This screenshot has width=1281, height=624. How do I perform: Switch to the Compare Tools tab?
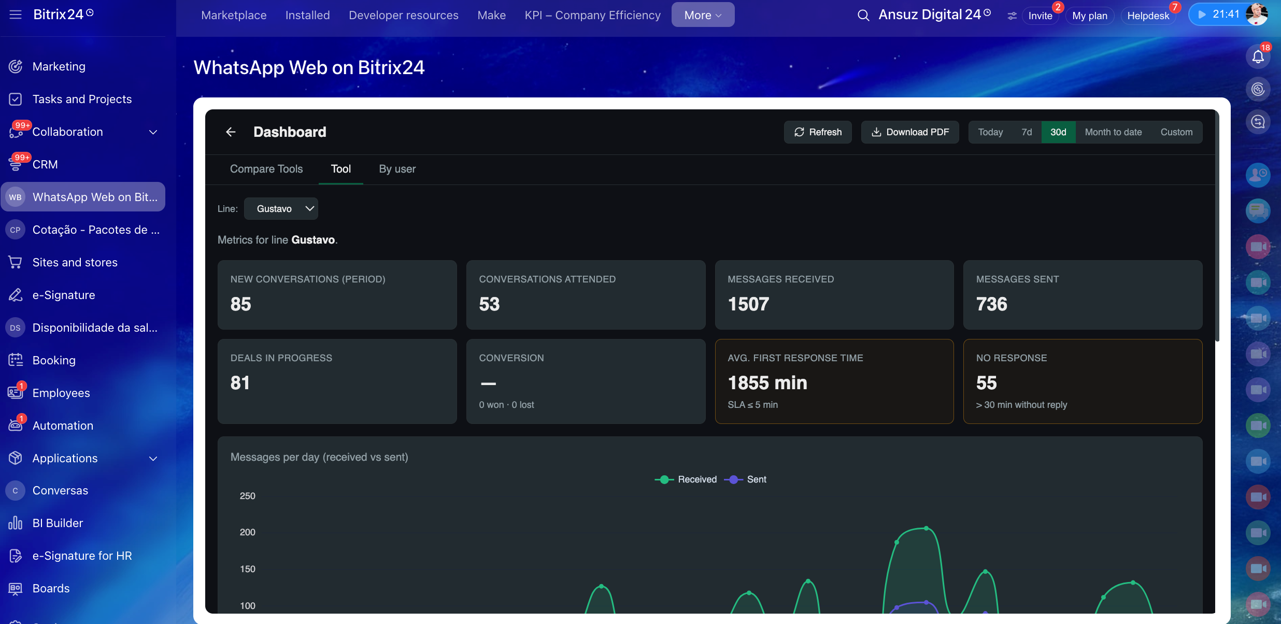[x=266, y=169]
